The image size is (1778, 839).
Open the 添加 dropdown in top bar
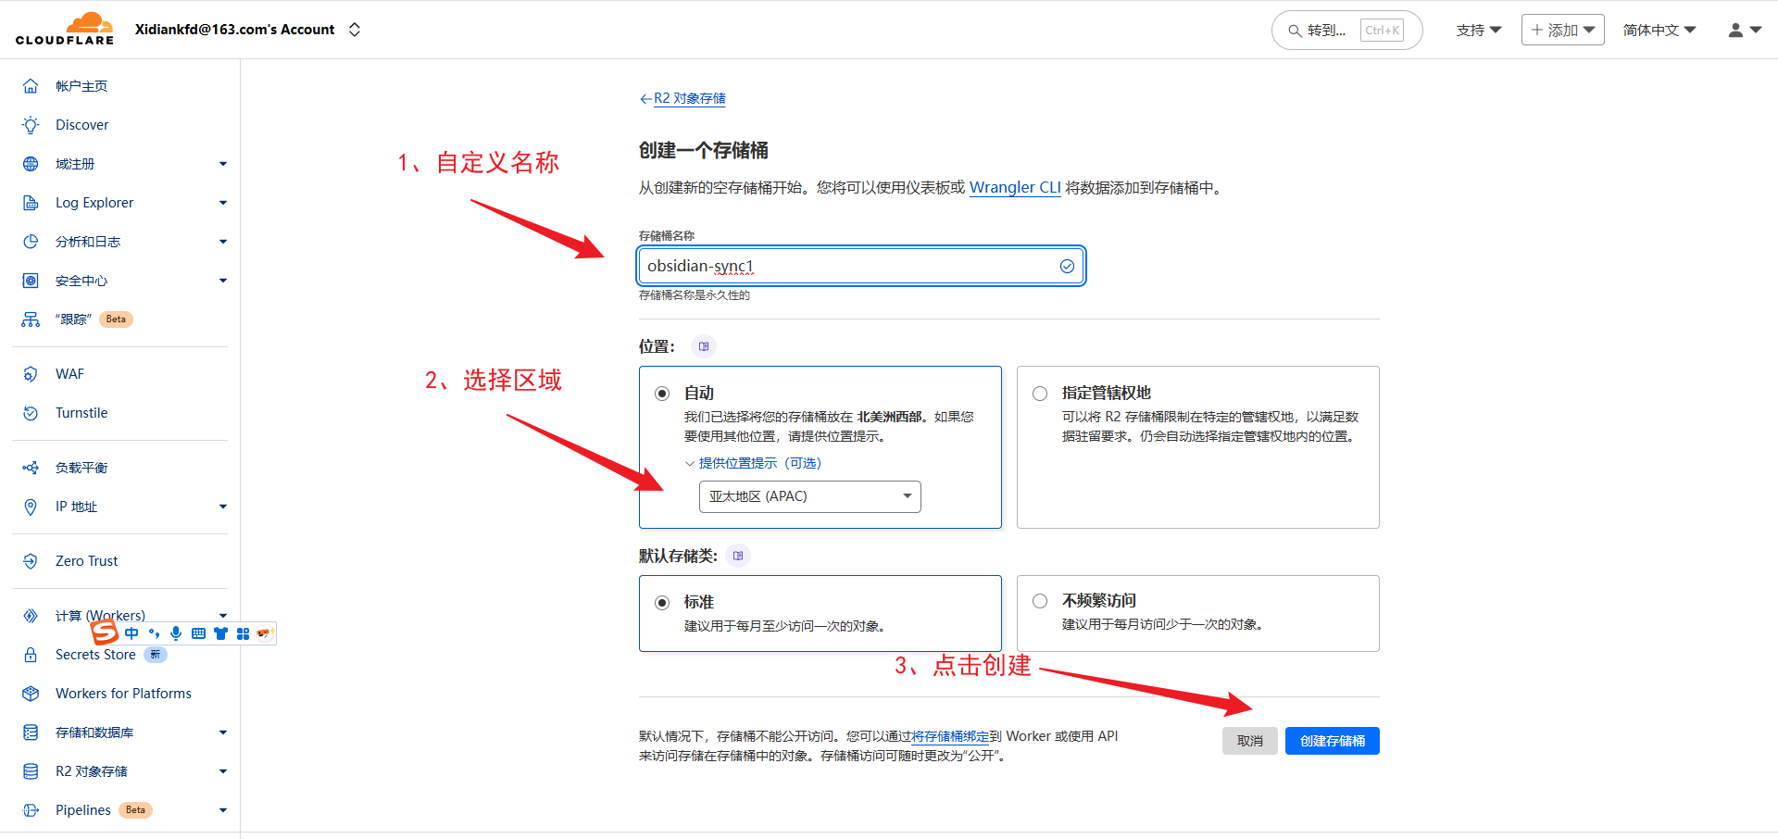coord(1562,29)
